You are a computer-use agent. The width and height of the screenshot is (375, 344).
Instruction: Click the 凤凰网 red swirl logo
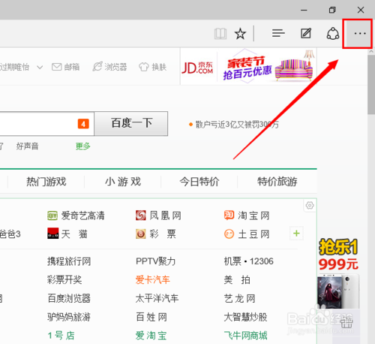point(141,216)
